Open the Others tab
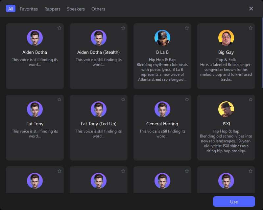 (x=98, y=9)
